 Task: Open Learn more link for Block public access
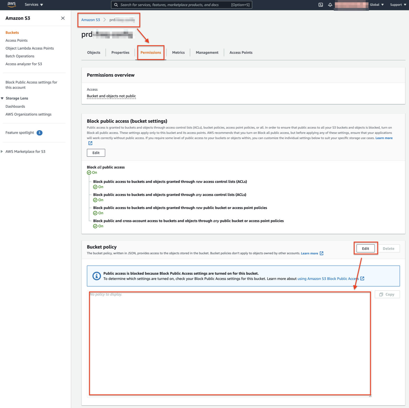pos(384,138)
